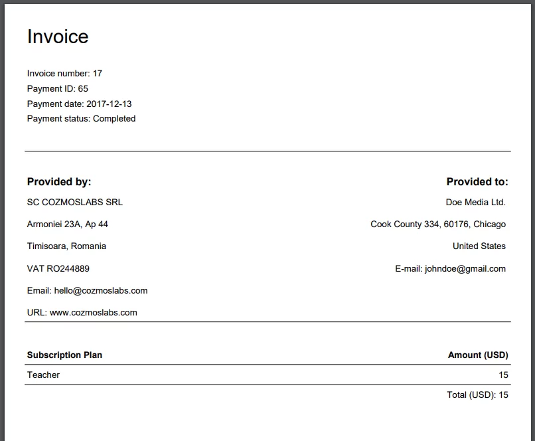Click the Provided to: heading

(x=477, y=181)
